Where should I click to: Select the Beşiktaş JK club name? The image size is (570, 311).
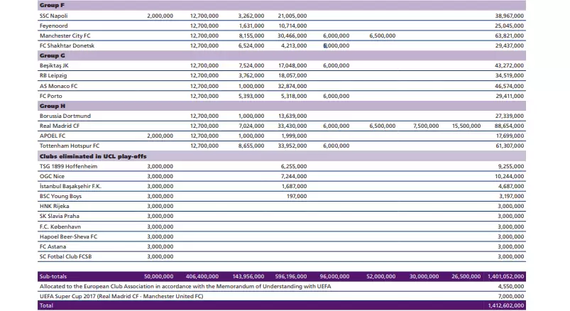[x=54, y=65]
